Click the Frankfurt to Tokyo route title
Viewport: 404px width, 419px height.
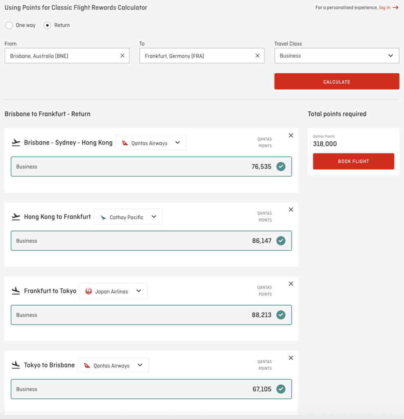pyautogui.click(x=50, y=291)
